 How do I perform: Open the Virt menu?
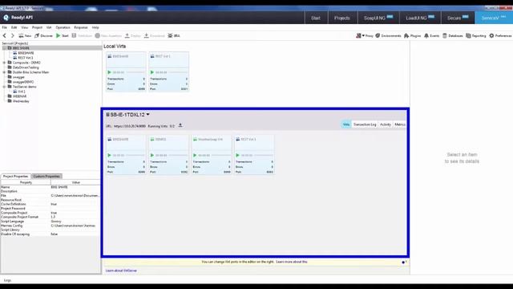pyautogui.click(x=49, y=27)
